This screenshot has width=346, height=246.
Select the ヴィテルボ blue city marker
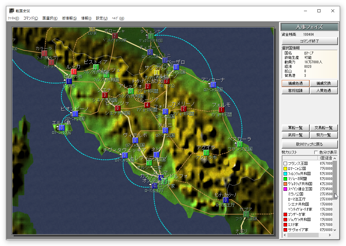click(135, 140)
